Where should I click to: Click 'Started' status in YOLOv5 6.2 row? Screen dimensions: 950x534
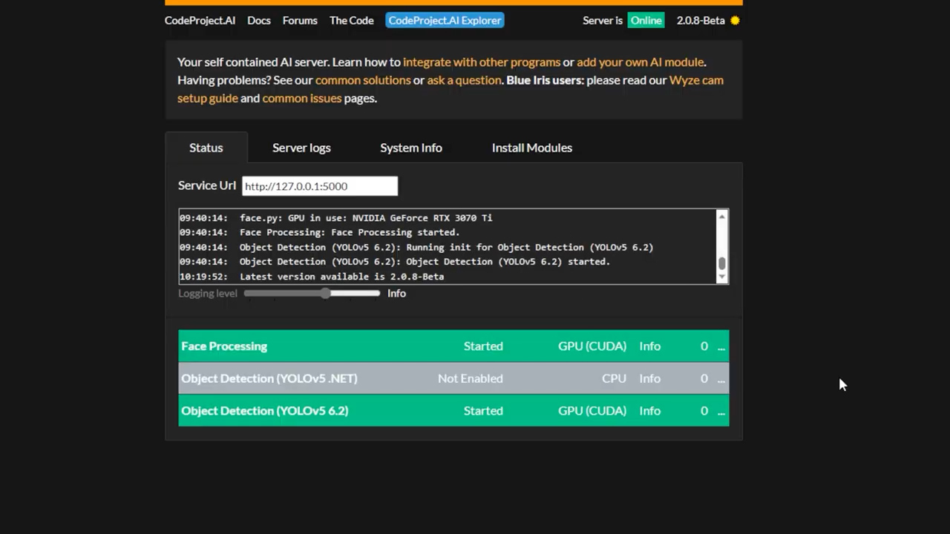tap(483, 411)
